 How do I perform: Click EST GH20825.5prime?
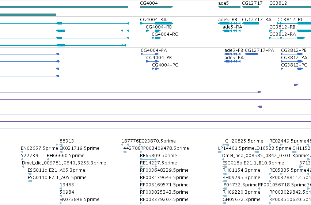click(227, 145)
